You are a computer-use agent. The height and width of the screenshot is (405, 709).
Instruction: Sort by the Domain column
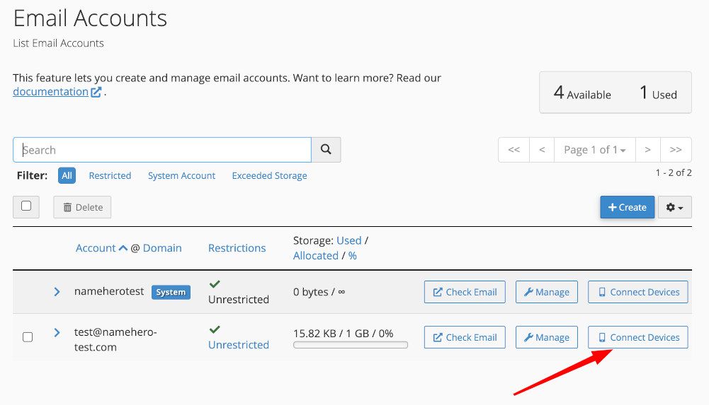(162, 248)
